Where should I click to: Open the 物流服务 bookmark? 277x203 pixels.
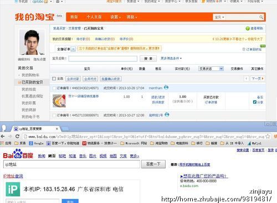pyautogui.click(x=99, y=143)
